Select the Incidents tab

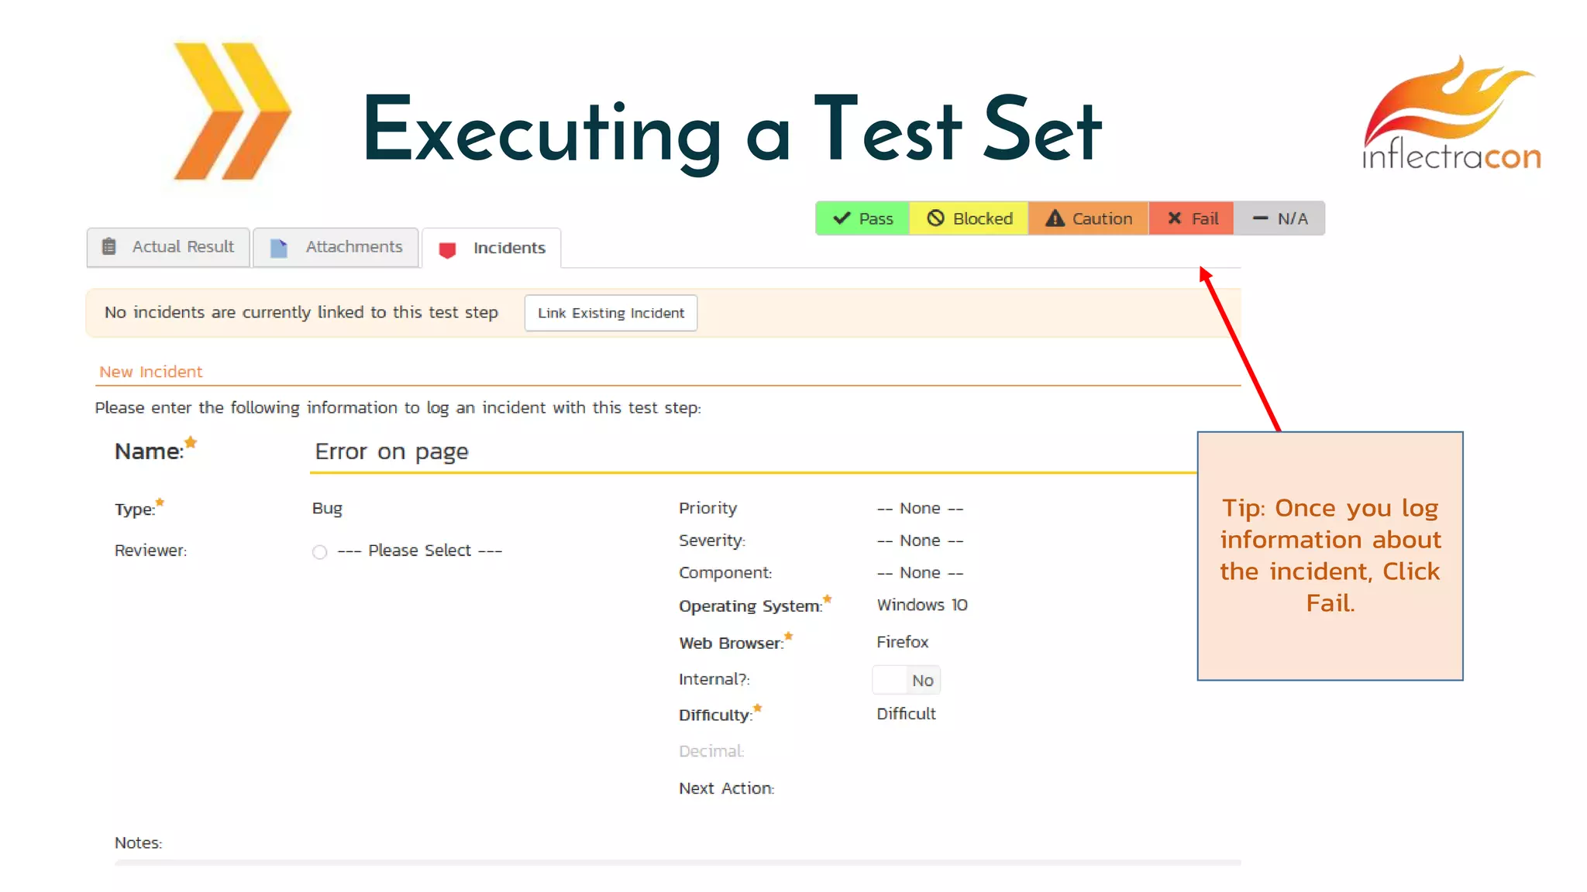click(491, 248)
